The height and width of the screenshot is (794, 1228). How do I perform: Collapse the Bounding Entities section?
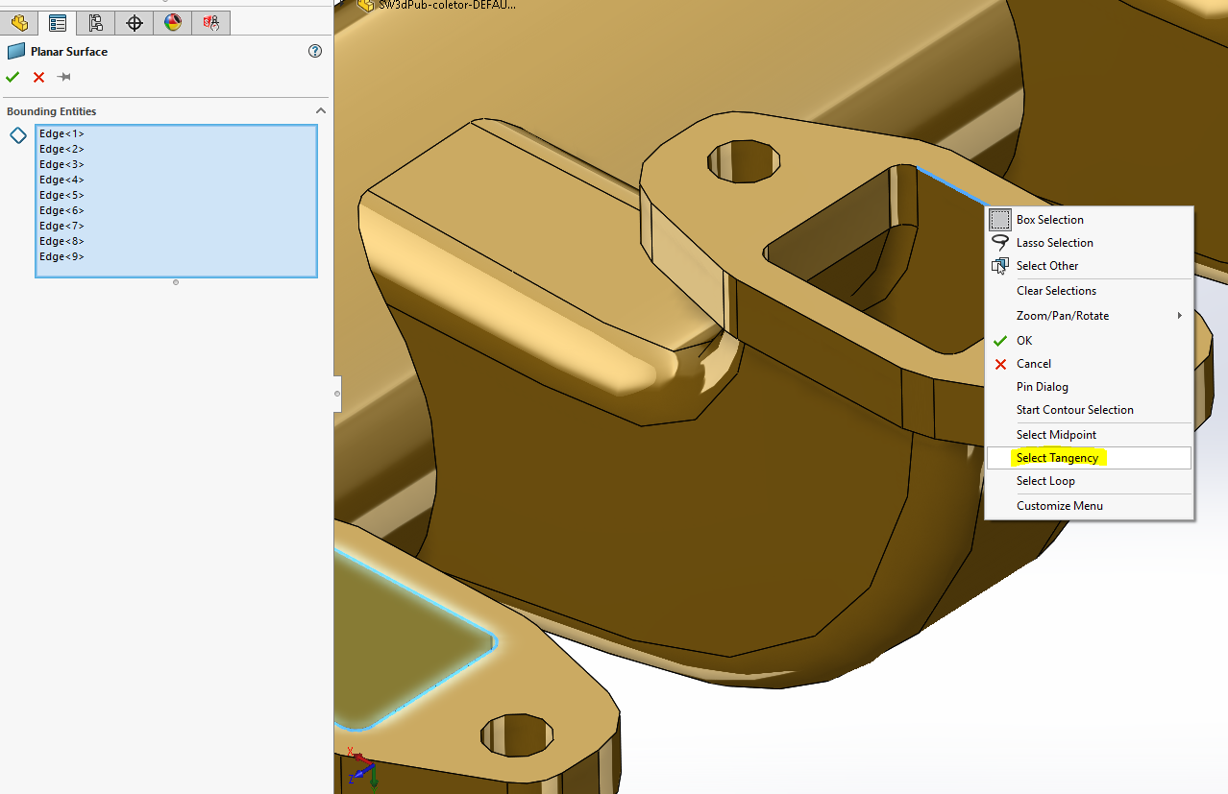coord(321,111)
